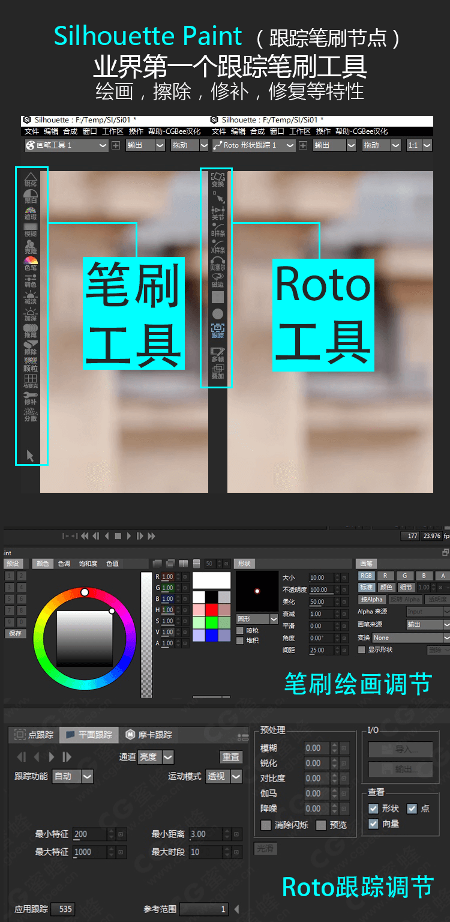Select the X样条 X-spline Roto tool

click(x=217, y=246)
